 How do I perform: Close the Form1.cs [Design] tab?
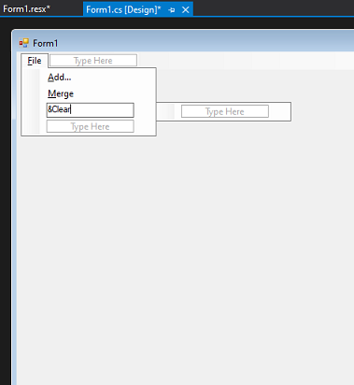[186, 10]
